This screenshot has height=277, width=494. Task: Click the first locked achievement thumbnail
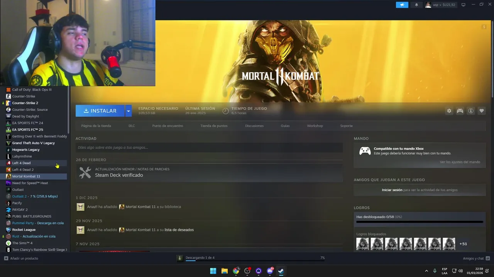[x=362, y=244]
